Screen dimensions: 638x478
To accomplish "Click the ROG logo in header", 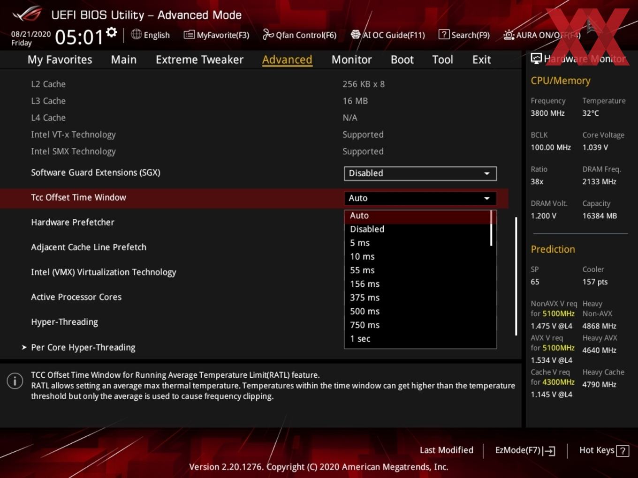I will [x=27, y=14].
